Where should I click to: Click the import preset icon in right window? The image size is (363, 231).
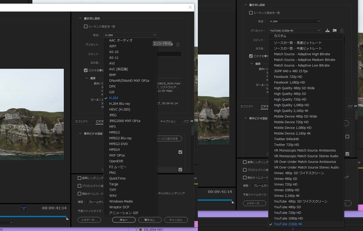(335, 31)
